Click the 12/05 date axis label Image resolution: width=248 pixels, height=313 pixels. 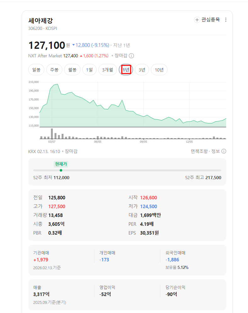(189, 141)
